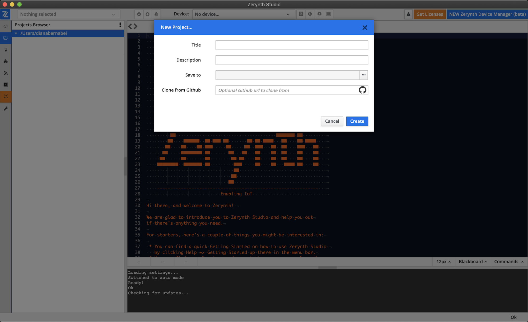Click the Create button
This screenshot has height=322, width=528.
coord(357,121)
